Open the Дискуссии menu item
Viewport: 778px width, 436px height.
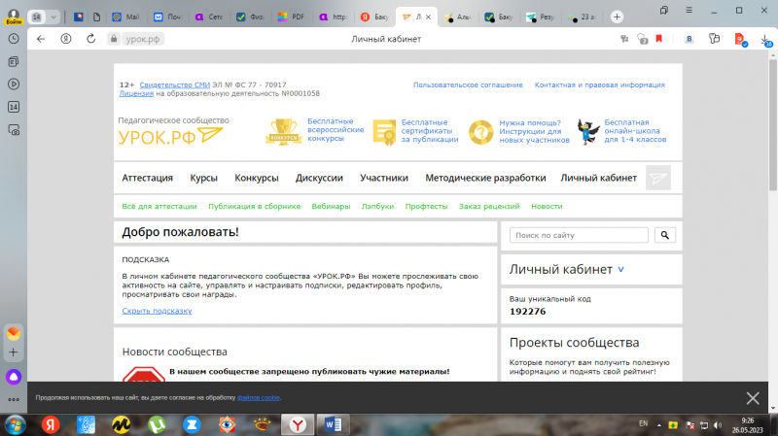[319, 178]
